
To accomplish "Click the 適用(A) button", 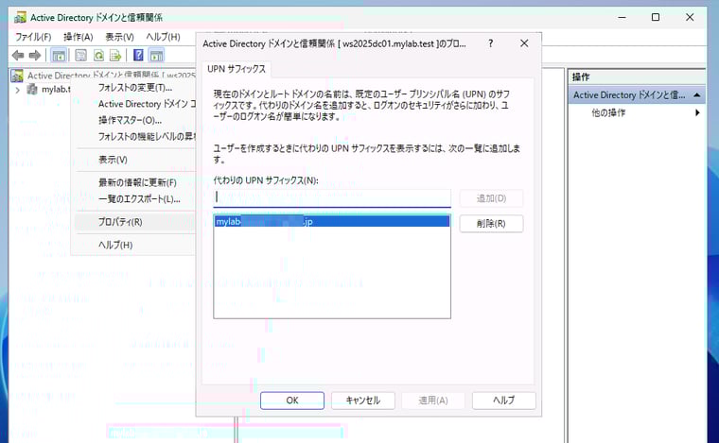I will pos(433,400).
